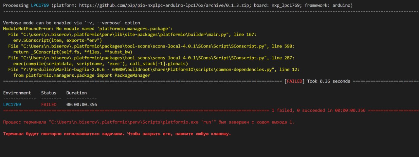Image resolution: width=419 pixels, height=157 pixels.
Task: Click the Status column header
Action: [48, 93]
